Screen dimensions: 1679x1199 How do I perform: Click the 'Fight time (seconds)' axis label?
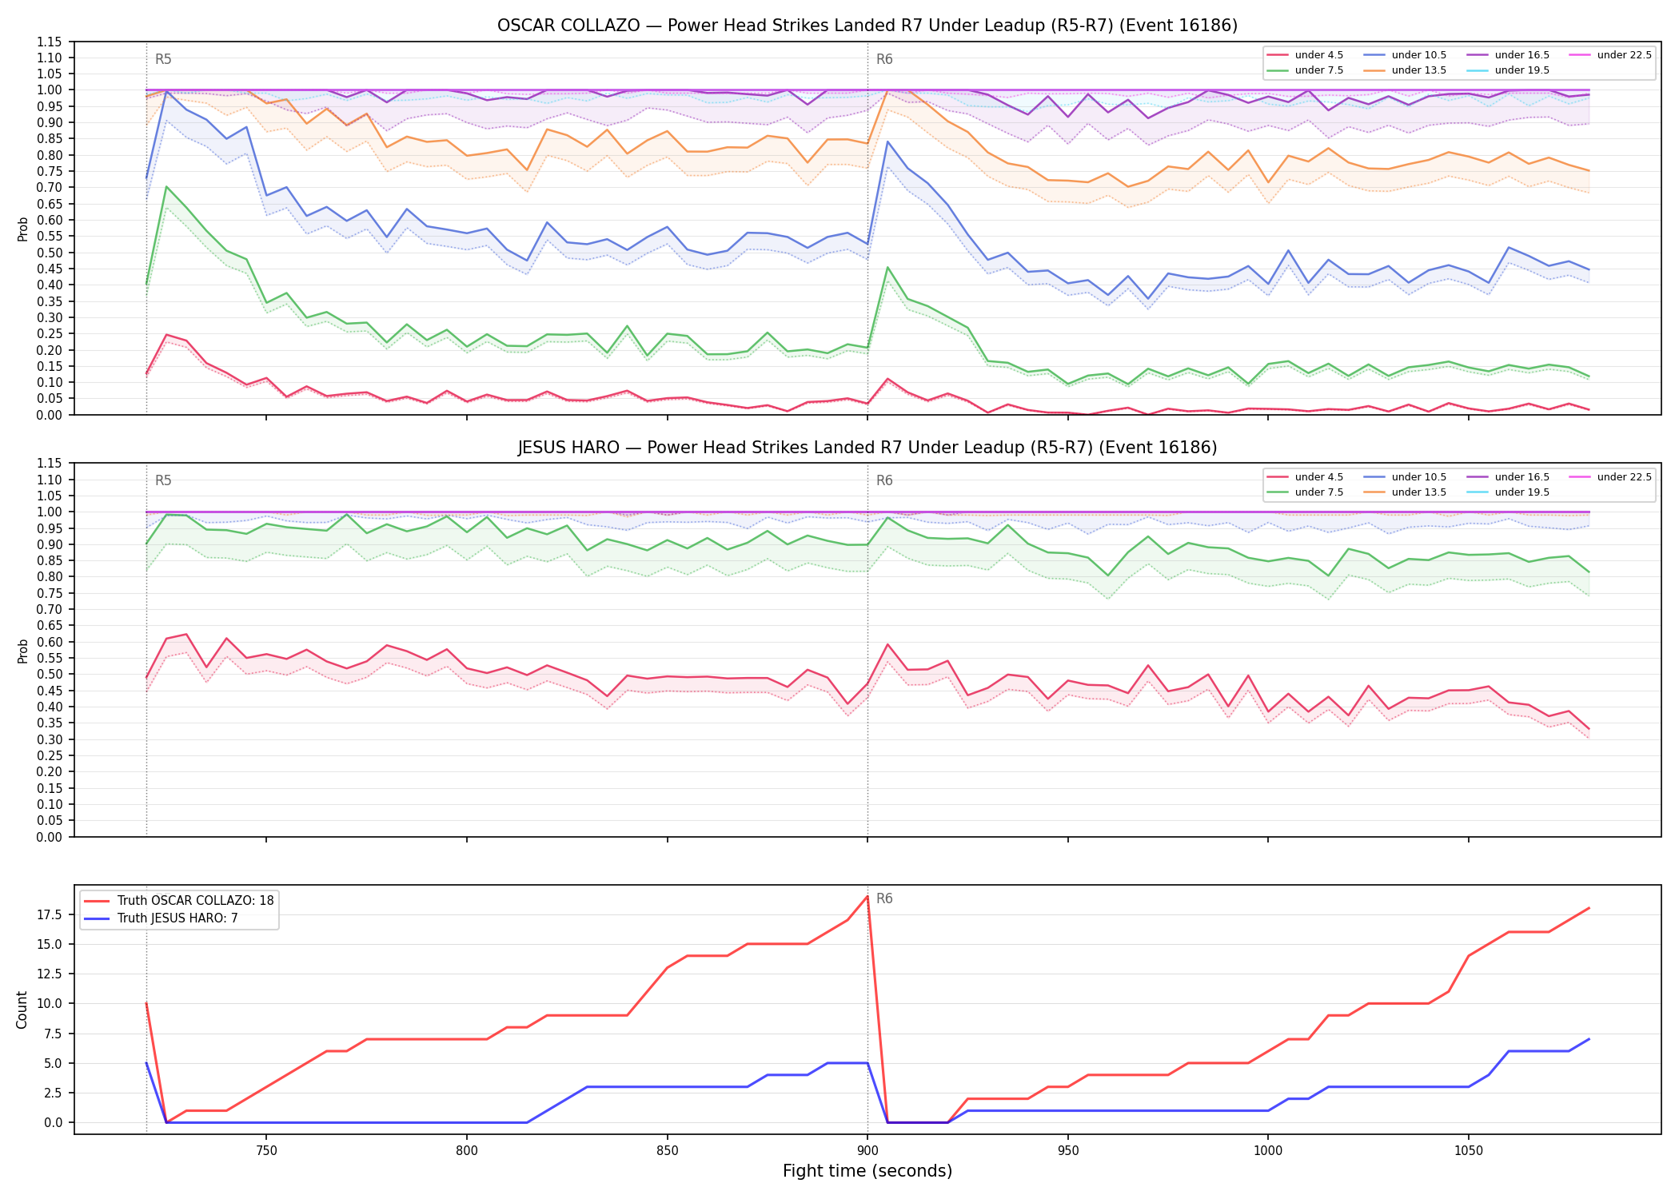867,1171
